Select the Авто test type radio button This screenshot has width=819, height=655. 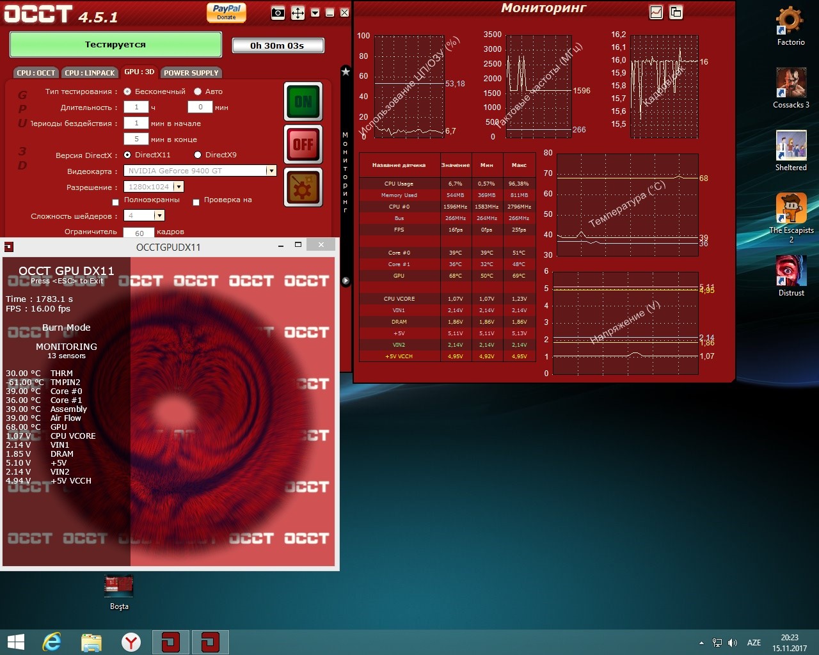point(198,91)
